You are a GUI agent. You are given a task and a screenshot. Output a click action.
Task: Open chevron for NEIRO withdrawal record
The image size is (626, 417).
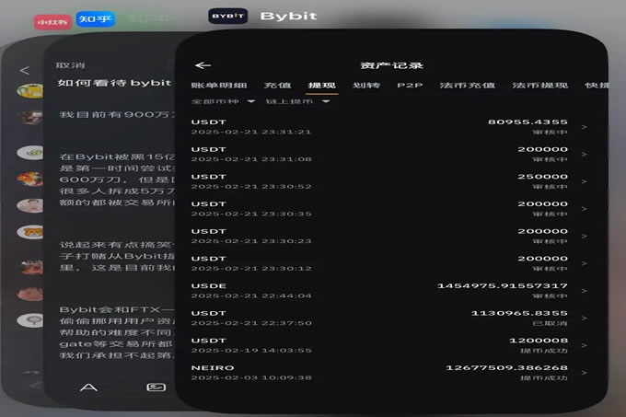[584, 373]
